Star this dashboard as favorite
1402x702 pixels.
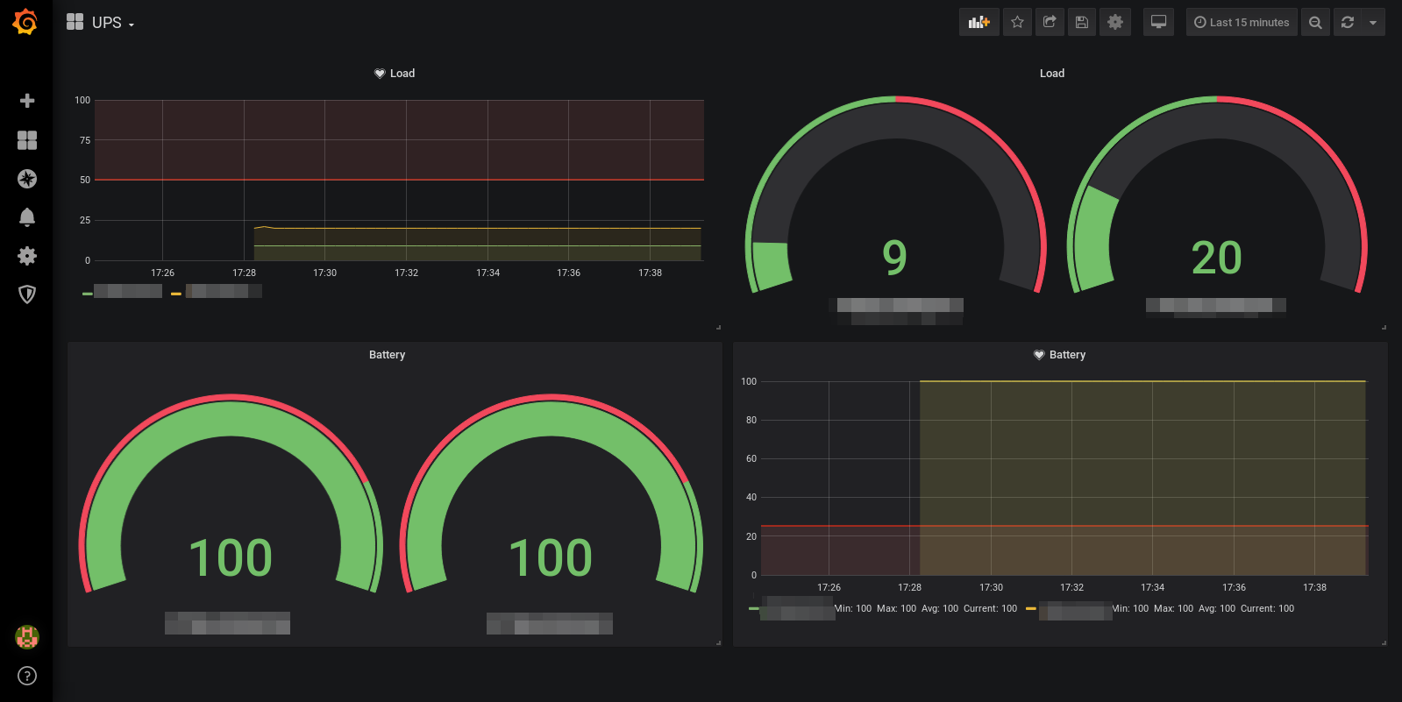point(1017,22)
